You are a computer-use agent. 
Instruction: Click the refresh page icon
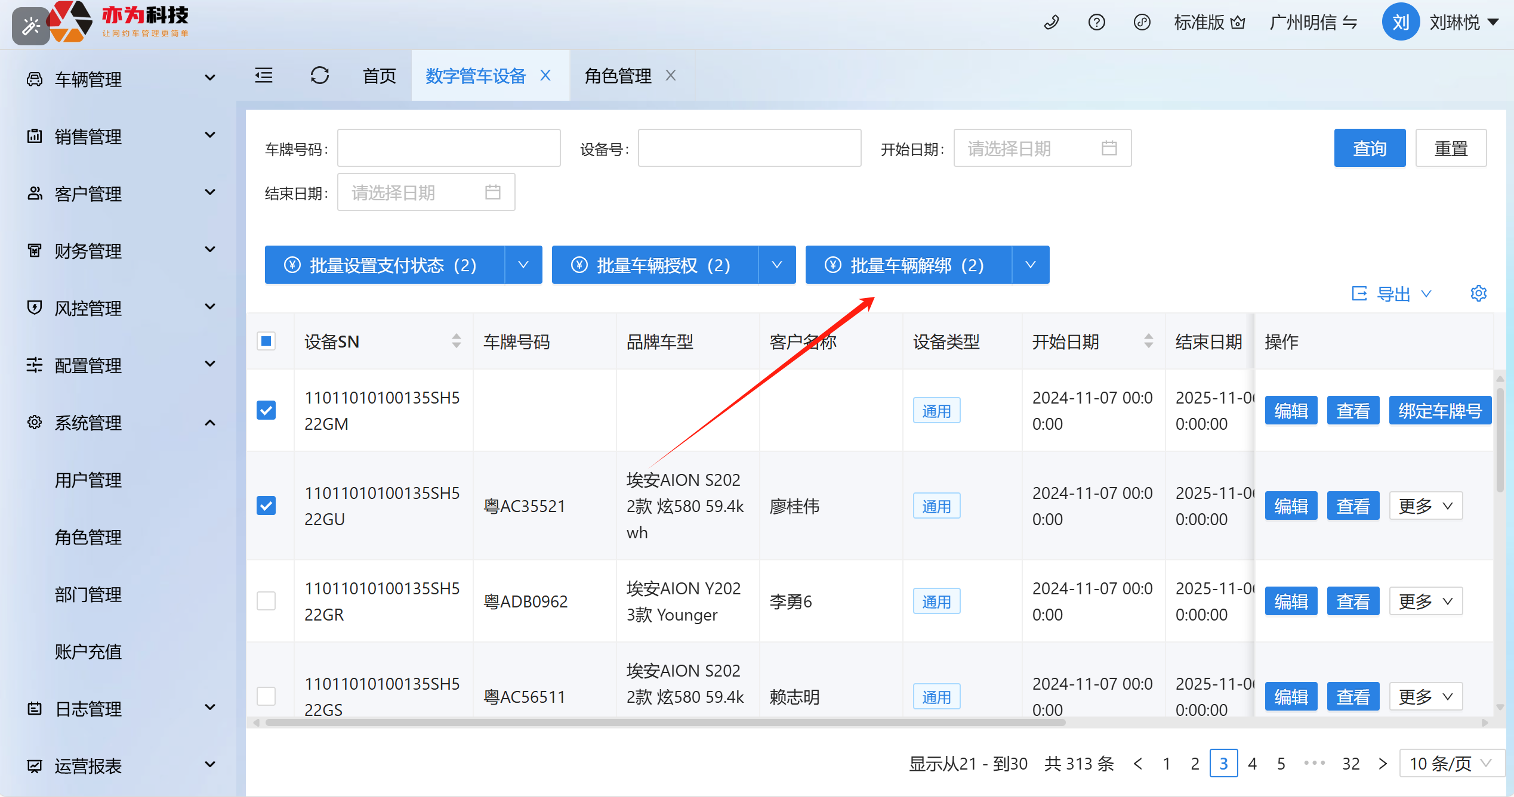pos(320,76)
